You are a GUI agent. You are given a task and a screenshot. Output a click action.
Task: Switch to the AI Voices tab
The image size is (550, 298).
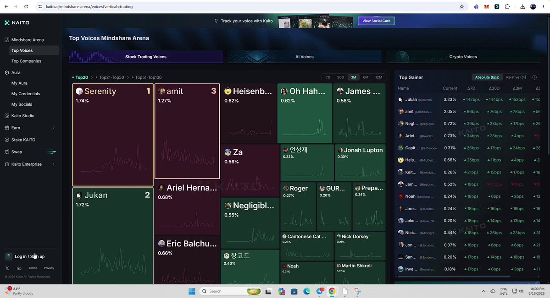[x=305, y=57]
